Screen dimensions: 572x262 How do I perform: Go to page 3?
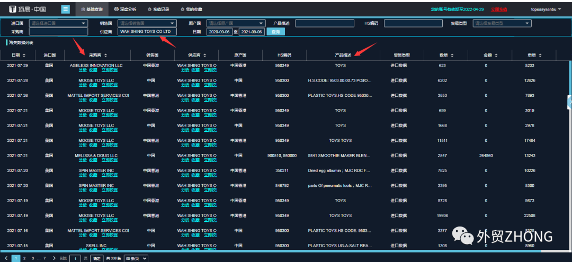click(32, 258)
